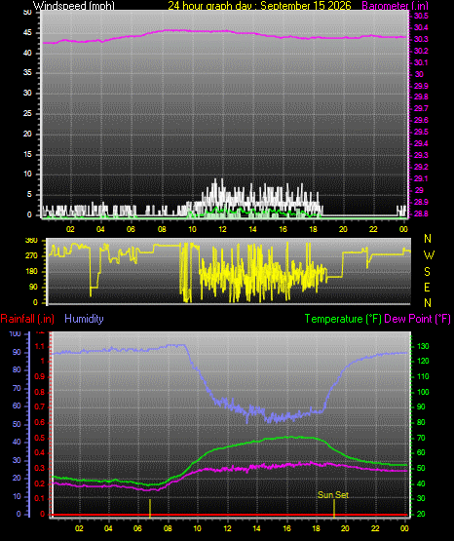
Task: Click the 45 windspeed scale value
Action: pos(27,33)
